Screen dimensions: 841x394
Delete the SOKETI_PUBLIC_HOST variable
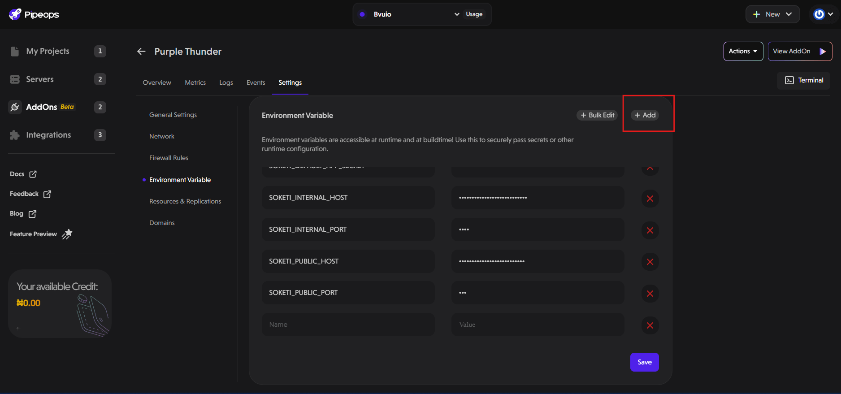click(x=650, y=262)
